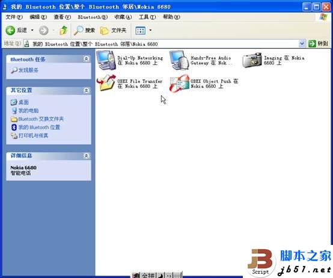Expand the address bar dropdown list

coord(302,44)
